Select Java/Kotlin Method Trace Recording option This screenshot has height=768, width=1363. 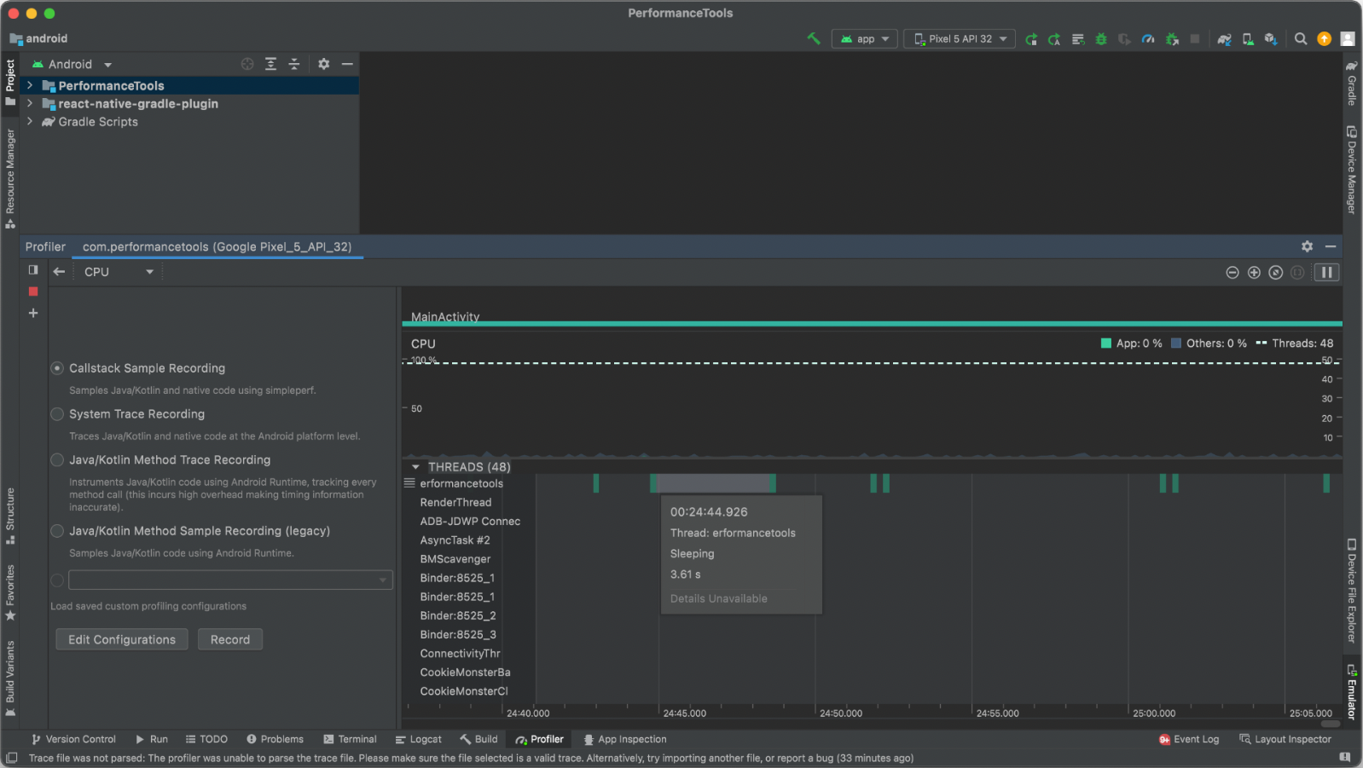(57, 460)
